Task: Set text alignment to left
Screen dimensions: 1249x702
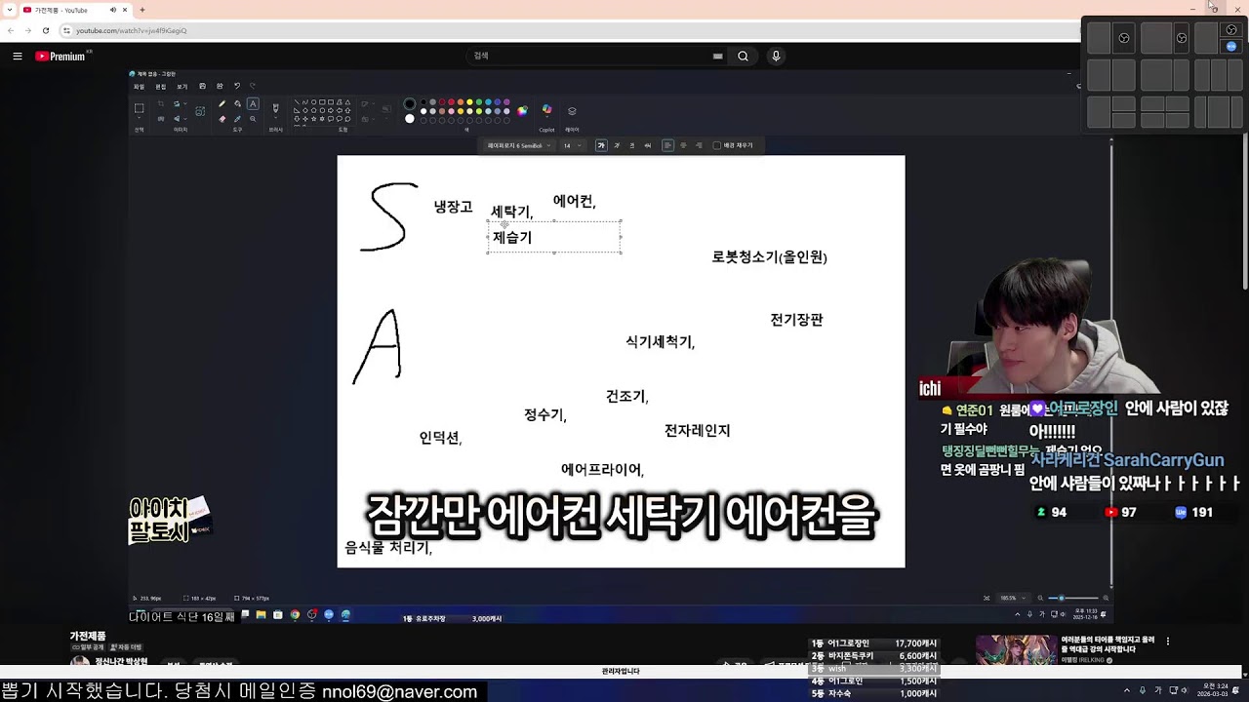Action: (668, 145)
